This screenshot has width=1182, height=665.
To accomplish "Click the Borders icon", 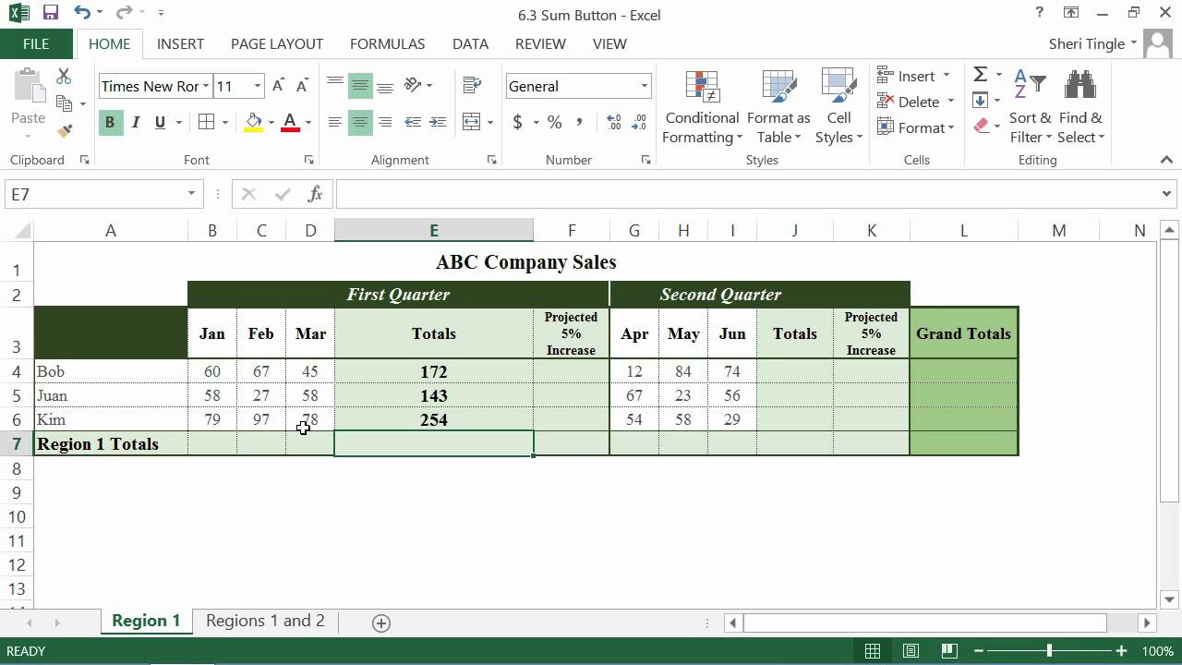I will (206, 122).
